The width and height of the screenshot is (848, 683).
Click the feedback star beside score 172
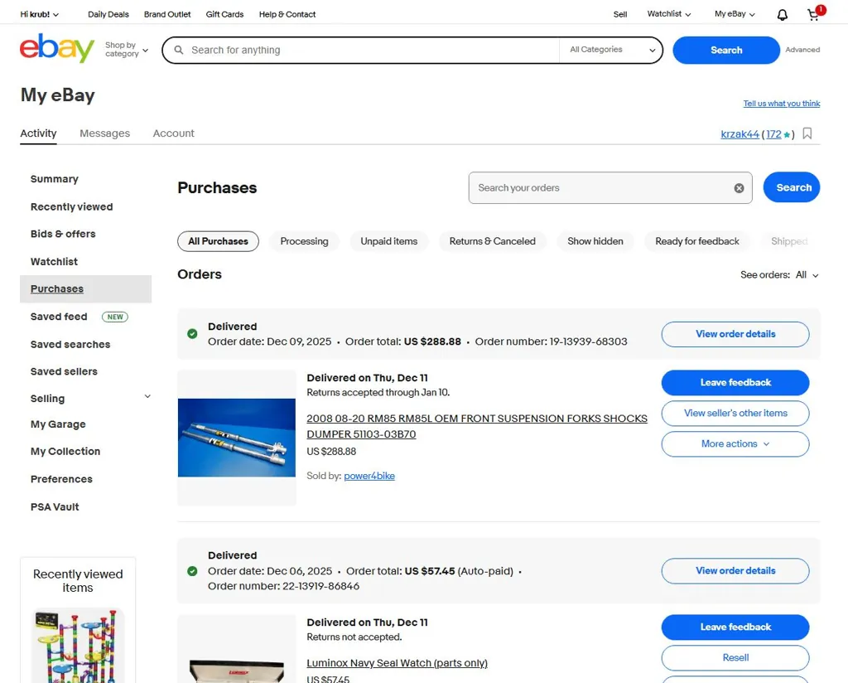point(787,134)
